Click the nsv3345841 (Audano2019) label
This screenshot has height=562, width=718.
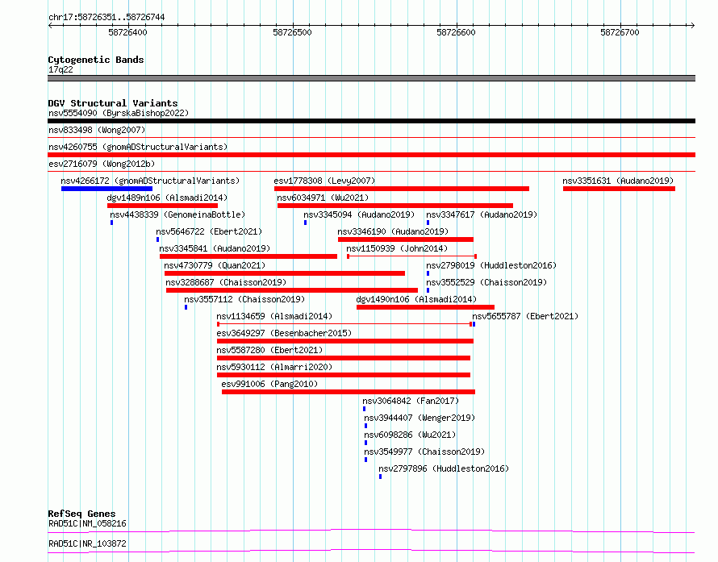(215, 248)
